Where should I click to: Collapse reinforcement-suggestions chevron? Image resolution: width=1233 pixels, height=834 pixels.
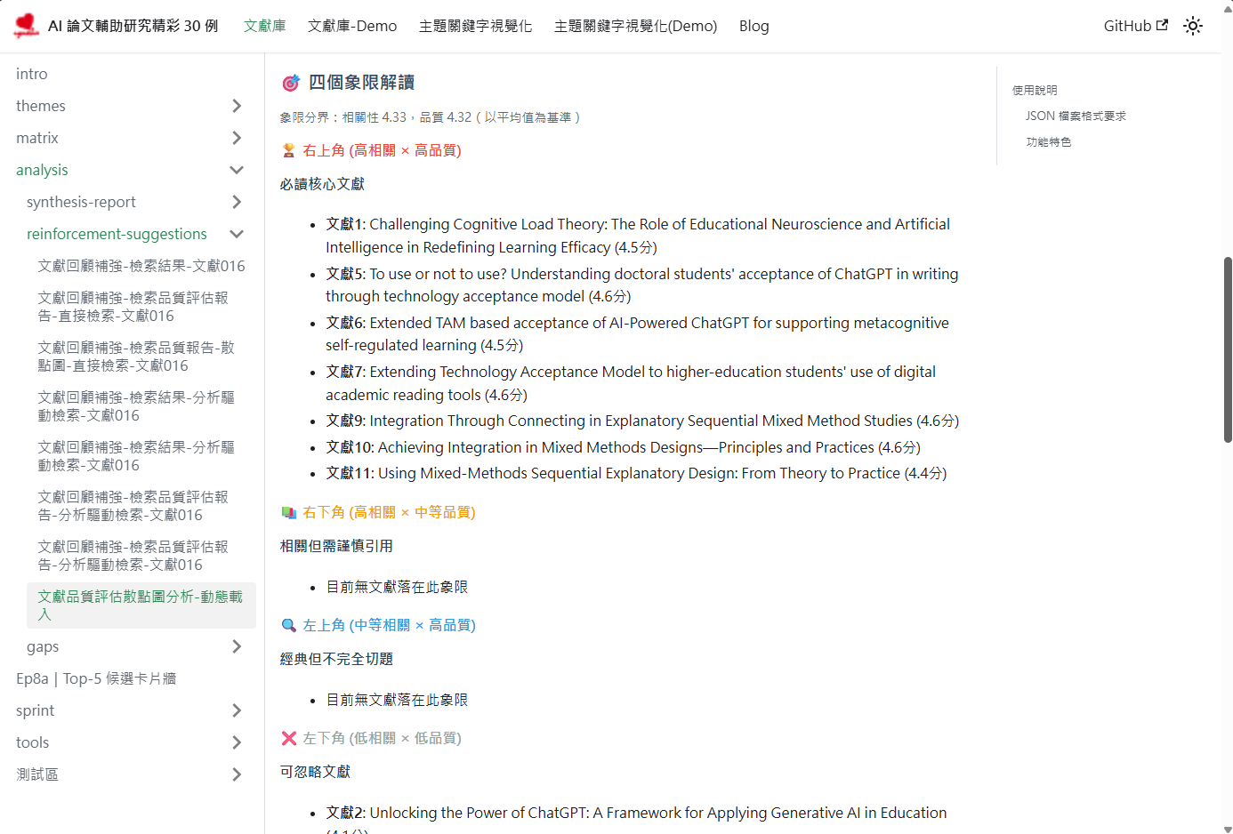(x=237, y=234)
